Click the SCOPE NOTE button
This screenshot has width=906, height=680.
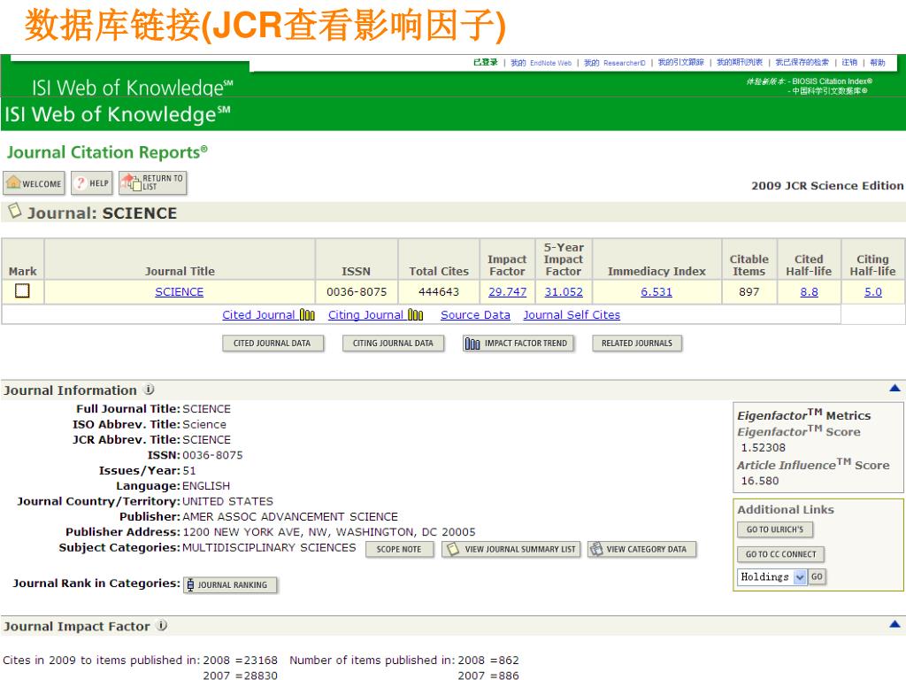(x=399, y=549)
